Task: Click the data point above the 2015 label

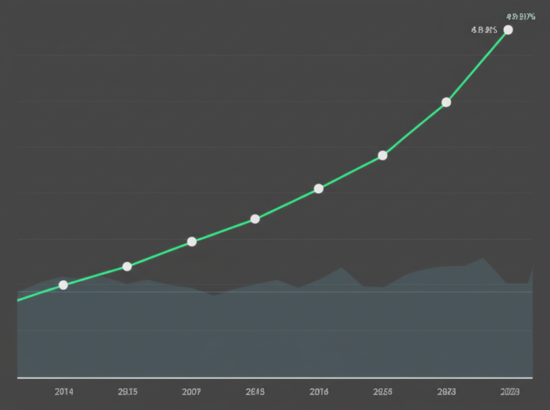Action: coord(127,266)
